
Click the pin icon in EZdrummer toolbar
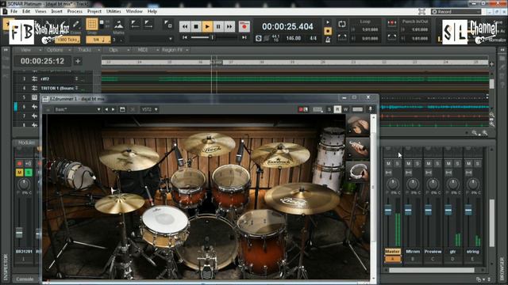pos(370,109)
